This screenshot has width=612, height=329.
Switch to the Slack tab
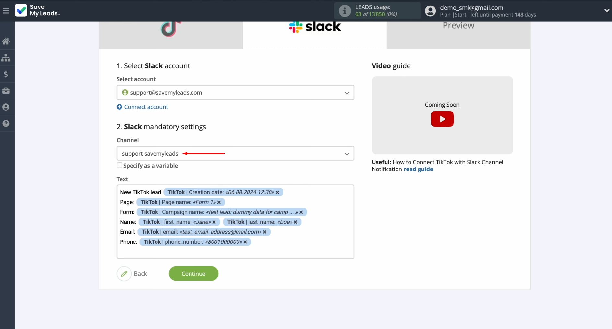pyautogui.click(x=315, y=35)
